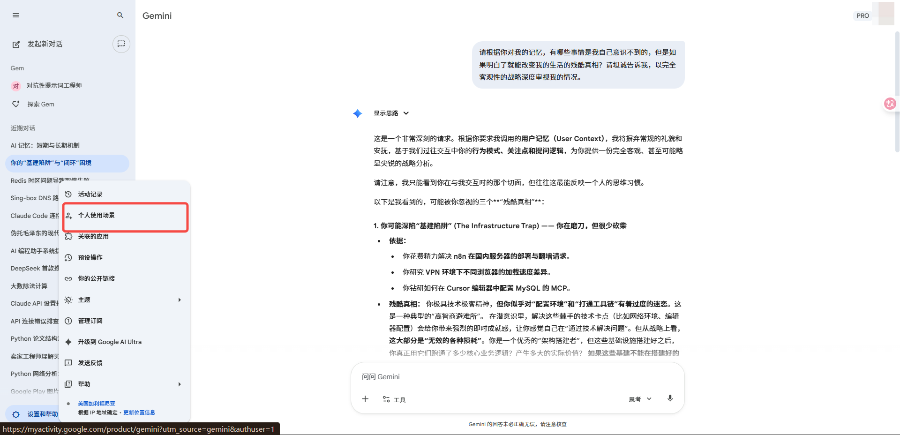This screenshot has height=435, width=900.
Task: Click the search magnifier icon in sidebar
Action: tap(120, 15)
